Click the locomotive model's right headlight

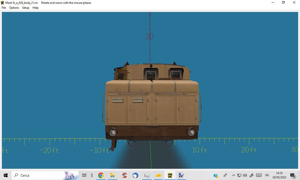pyautogui.click(x=191, y=132)
